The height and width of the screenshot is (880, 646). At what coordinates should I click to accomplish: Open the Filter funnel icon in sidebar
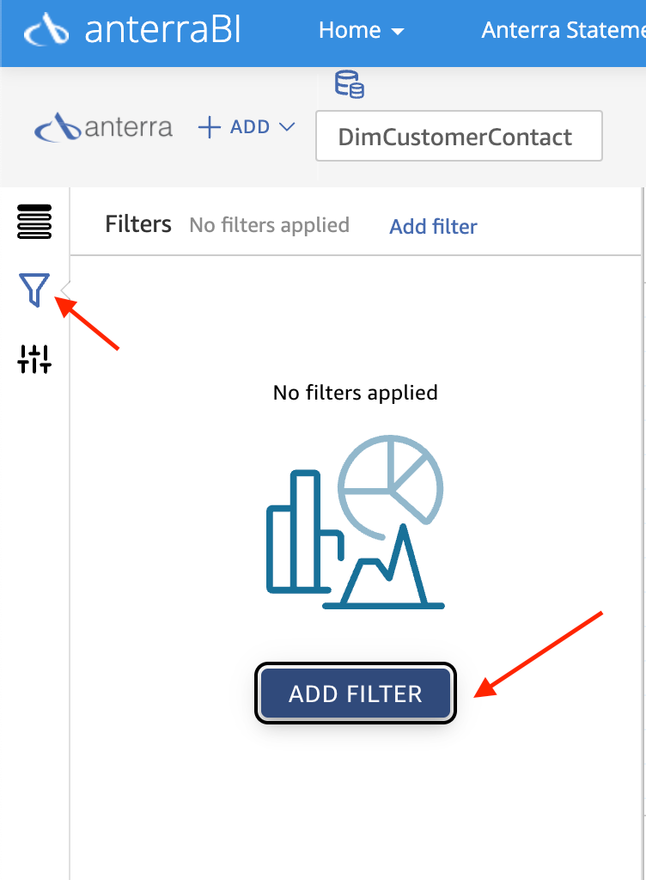(34, 290)
